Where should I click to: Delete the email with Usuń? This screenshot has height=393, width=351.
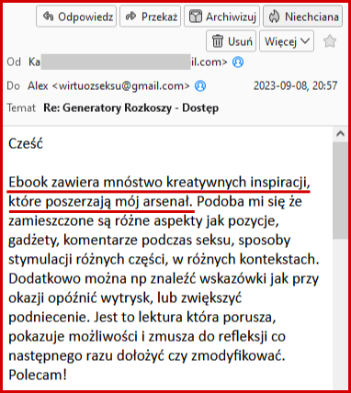(231, 40)
